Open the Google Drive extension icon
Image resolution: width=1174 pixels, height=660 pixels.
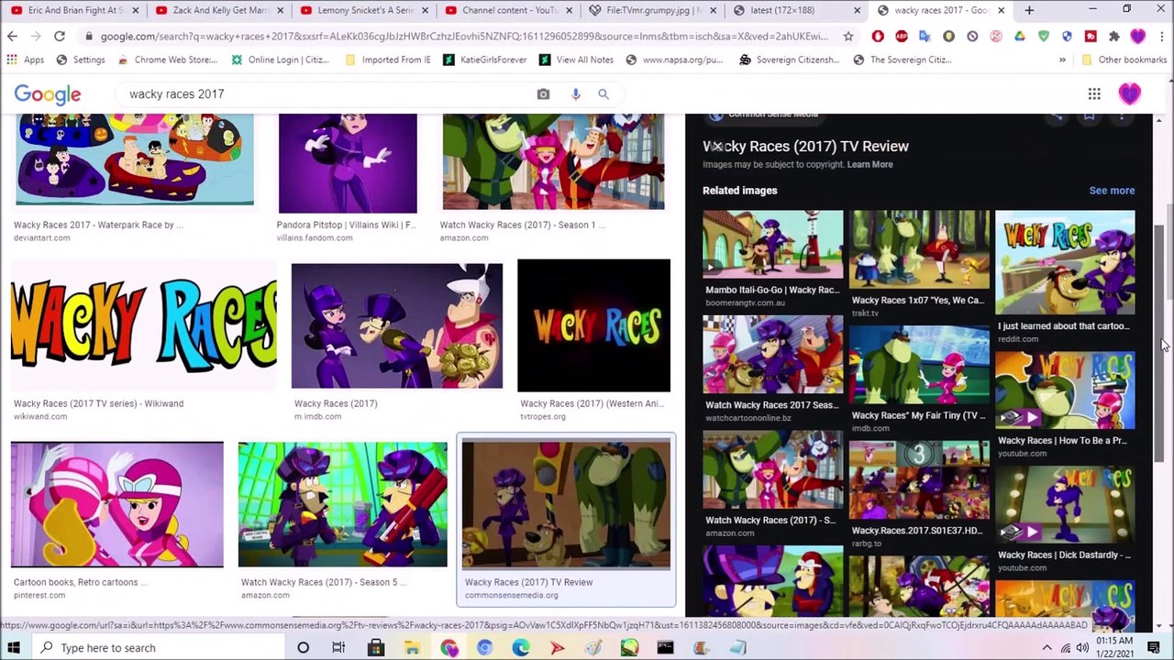(1019, 36)
